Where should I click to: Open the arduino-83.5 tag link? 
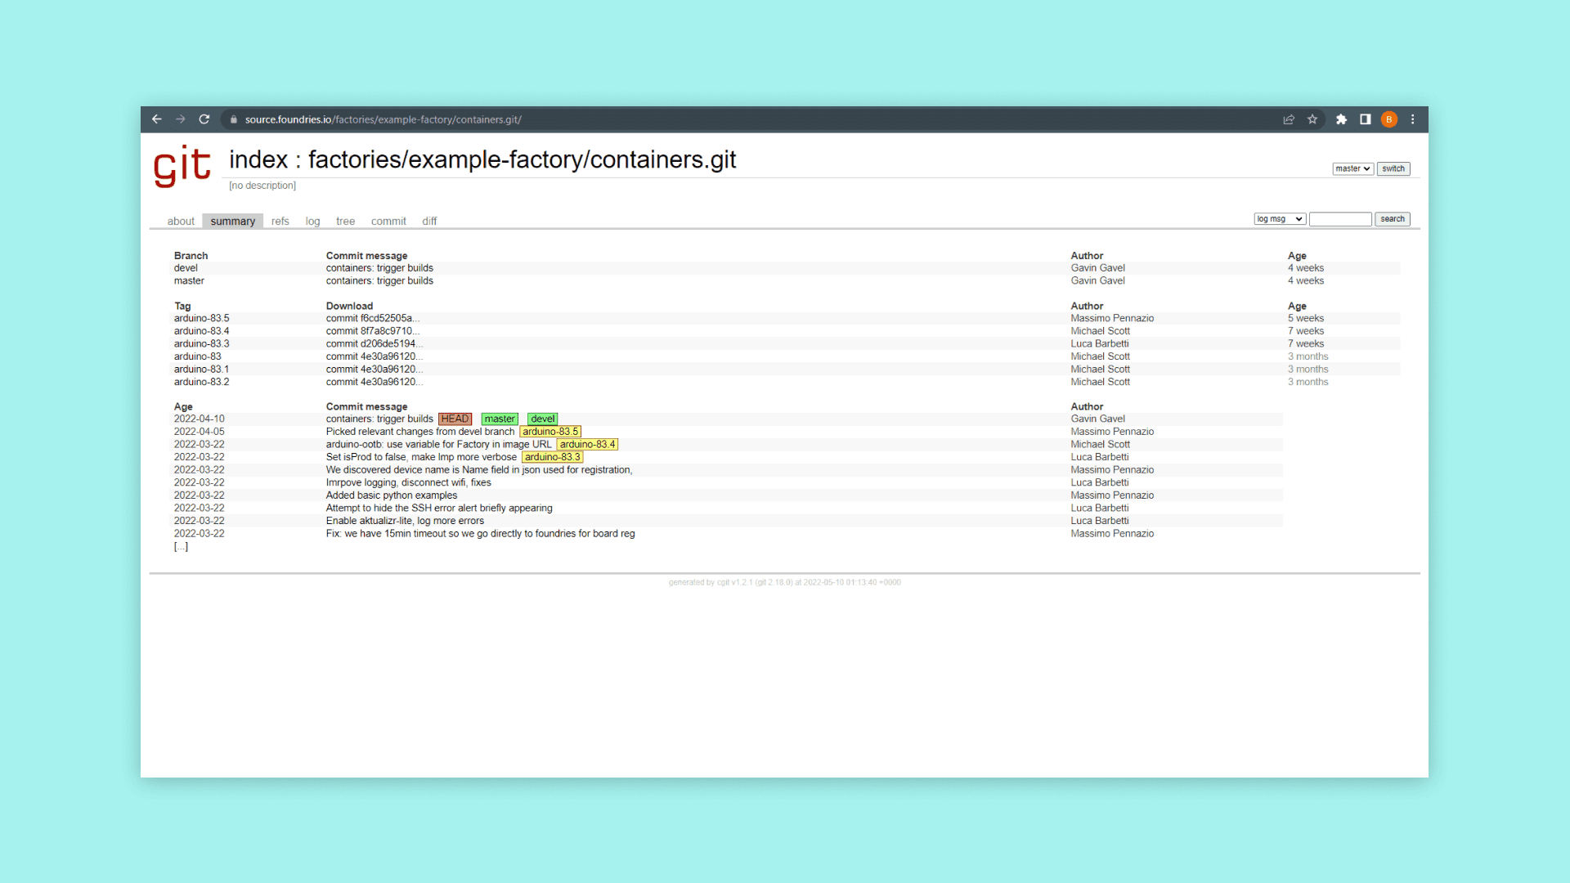pyautogui.click(x=201, y=318)
